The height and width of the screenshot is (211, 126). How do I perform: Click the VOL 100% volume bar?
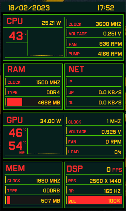pyautogui.click(x=95, y=200)
